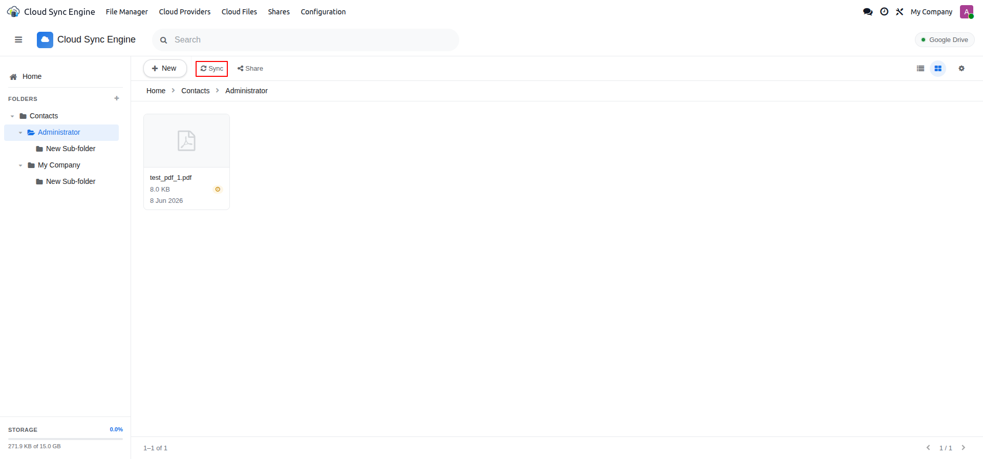Collapse the My Company folder
The image size is (983, 459).
[x=20, y=165]
